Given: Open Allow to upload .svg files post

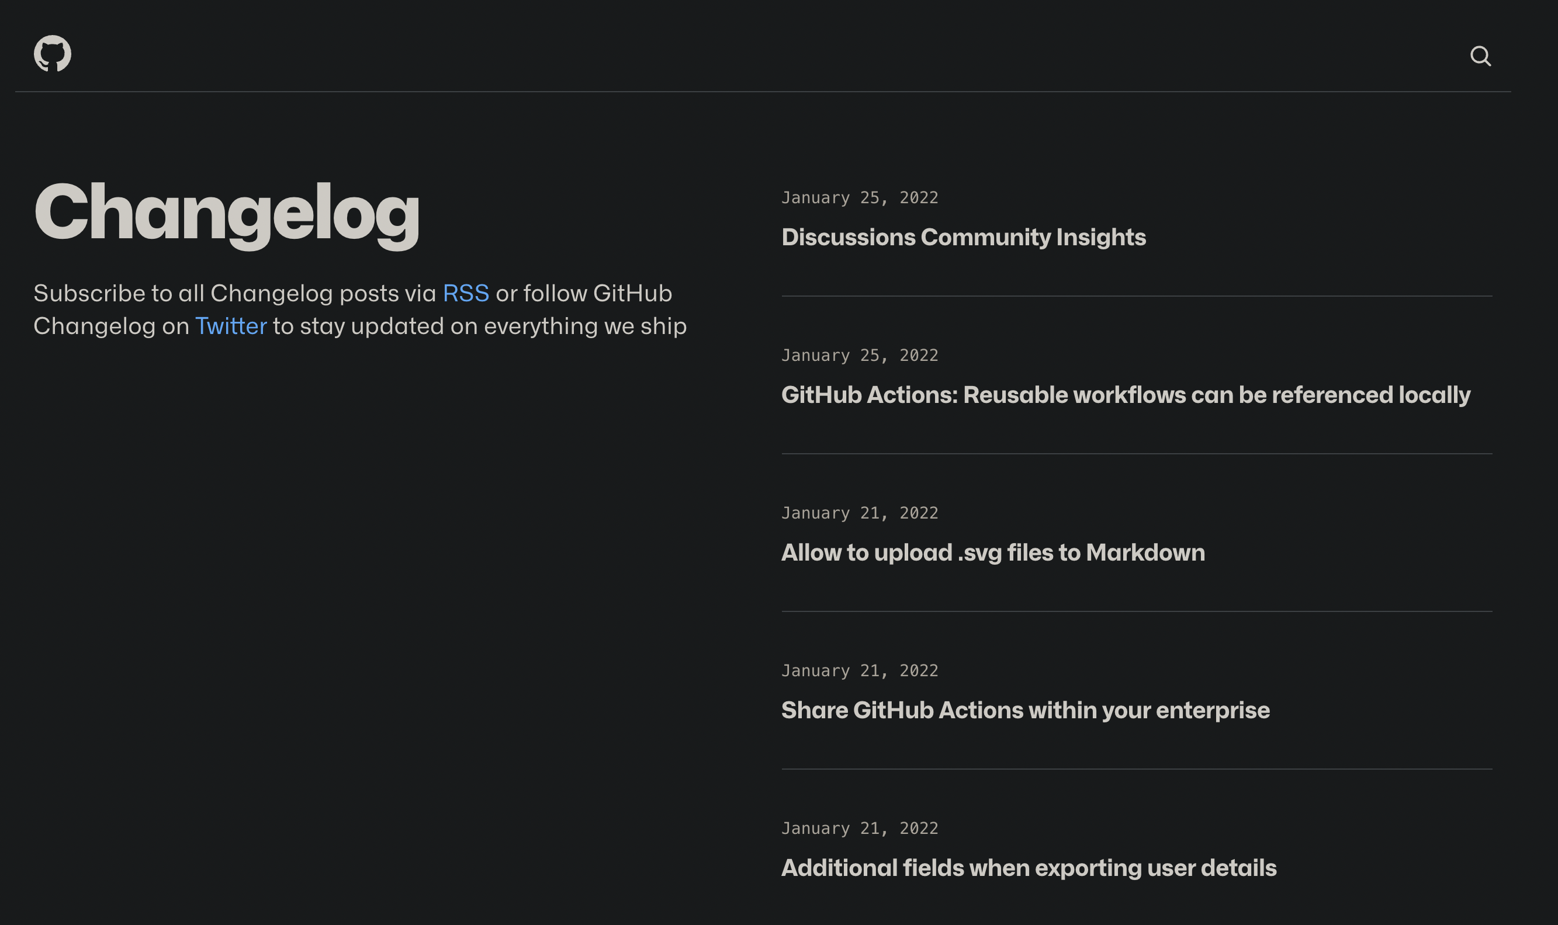Looking at the screenshot, I should point(992,553).
